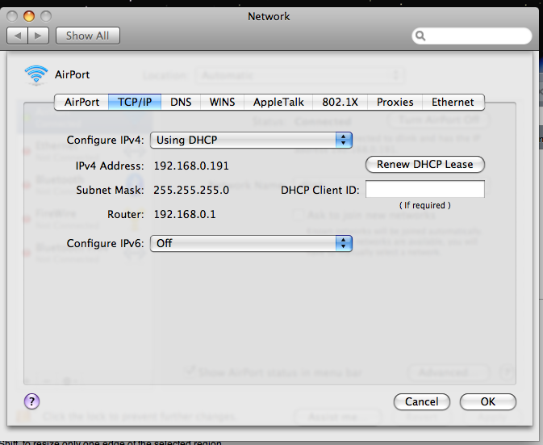This screenshot has height=445, width=543.
Task: Select the TCP/IP tab
Action: tap(135, 102)
